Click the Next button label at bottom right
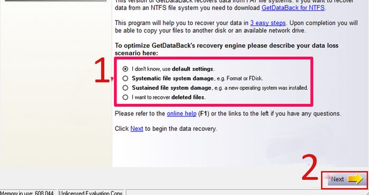Viewport: 369px width, 195px height. (x=337, y=179)
